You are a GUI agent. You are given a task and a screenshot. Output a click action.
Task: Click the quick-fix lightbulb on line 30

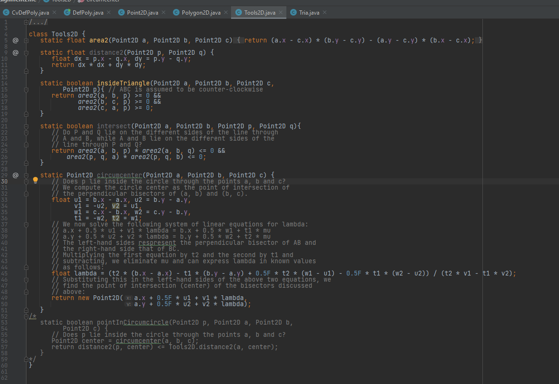pos(35,181)
